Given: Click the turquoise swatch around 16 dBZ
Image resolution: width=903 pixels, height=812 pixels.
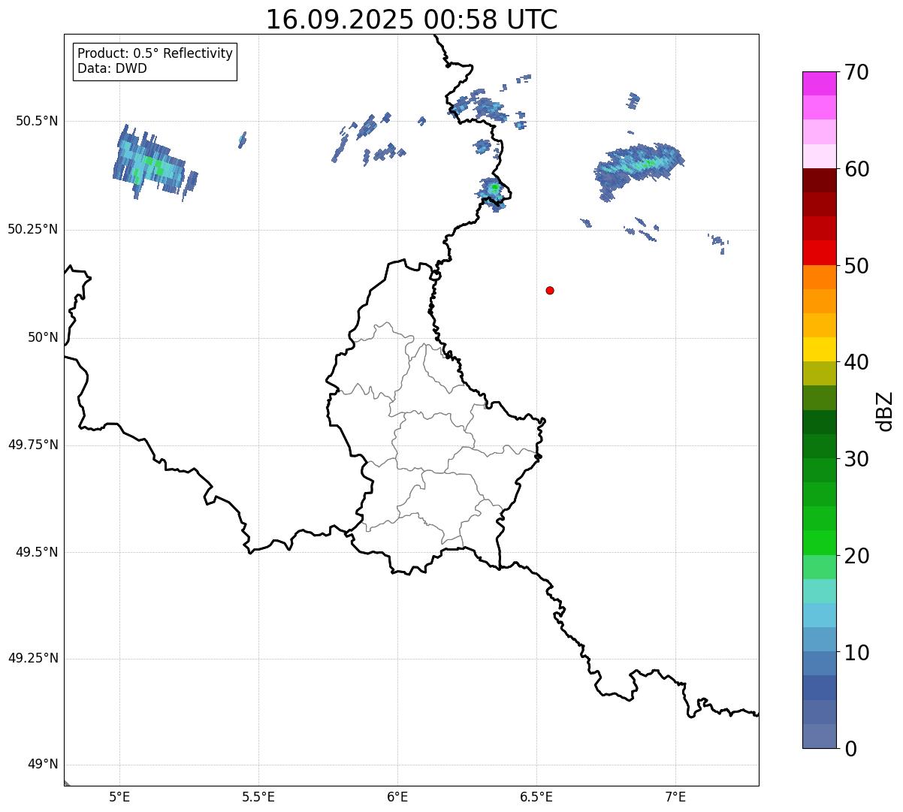Looking at the screenshot, I should [819, 591].
